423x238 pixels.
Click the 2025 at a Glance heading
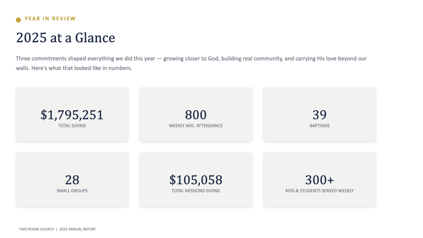point(66,37)
